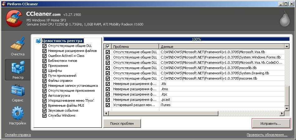296x140 pixels.
Task: Click Поиск проблем button
Action: click(x=122, y=124)
